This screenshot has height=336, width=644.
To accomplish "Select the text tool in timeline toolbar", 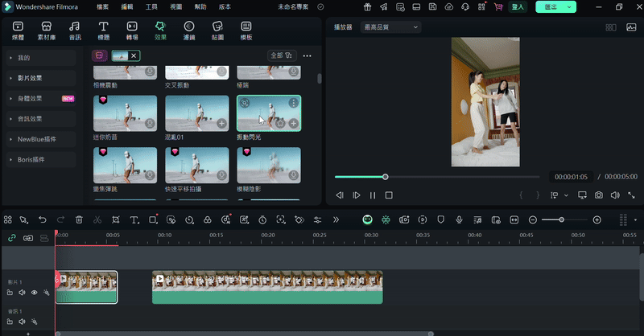I will (x=134, y=219).
